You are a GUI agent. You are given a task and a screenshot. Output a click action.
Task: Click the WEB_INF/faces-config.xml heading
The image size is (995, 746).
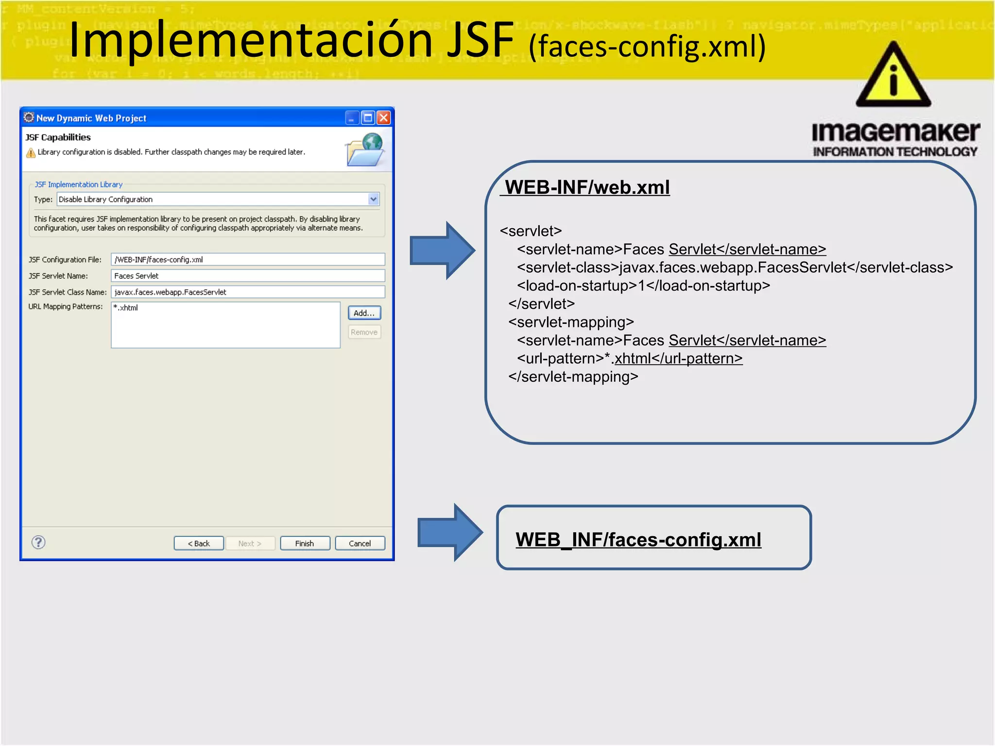pyautogui.click(x=638, y=540)
